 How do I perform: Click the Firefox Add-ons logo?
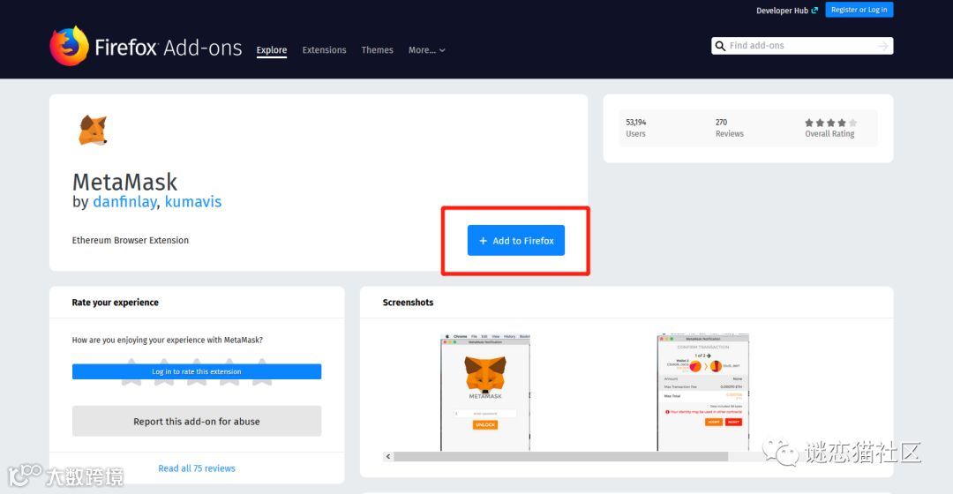click(146, 46)
